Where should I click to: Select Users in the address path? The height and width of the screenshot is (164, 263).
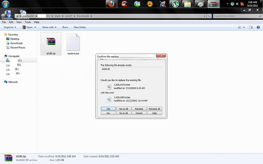(x=58, y=16)
